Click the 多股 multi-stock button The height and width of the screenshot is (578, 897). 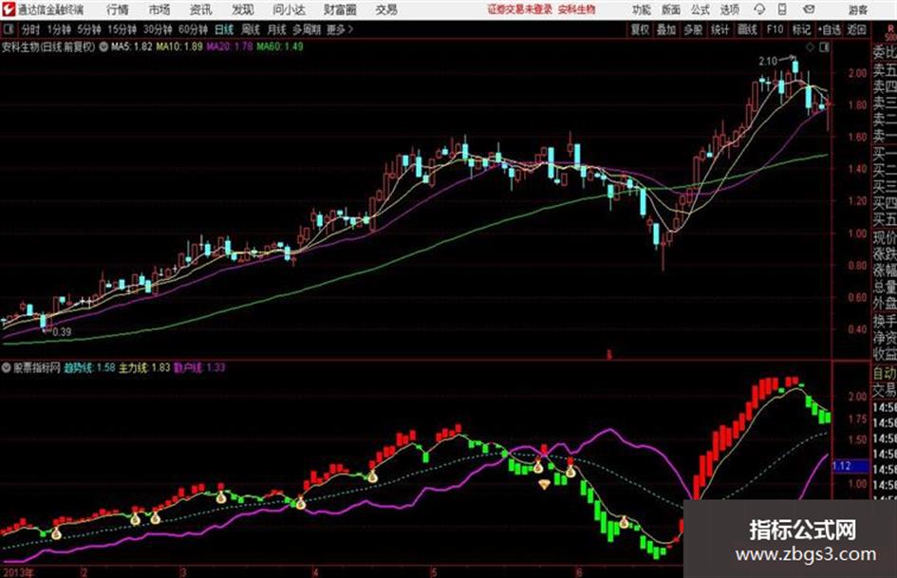click(693, 29)
